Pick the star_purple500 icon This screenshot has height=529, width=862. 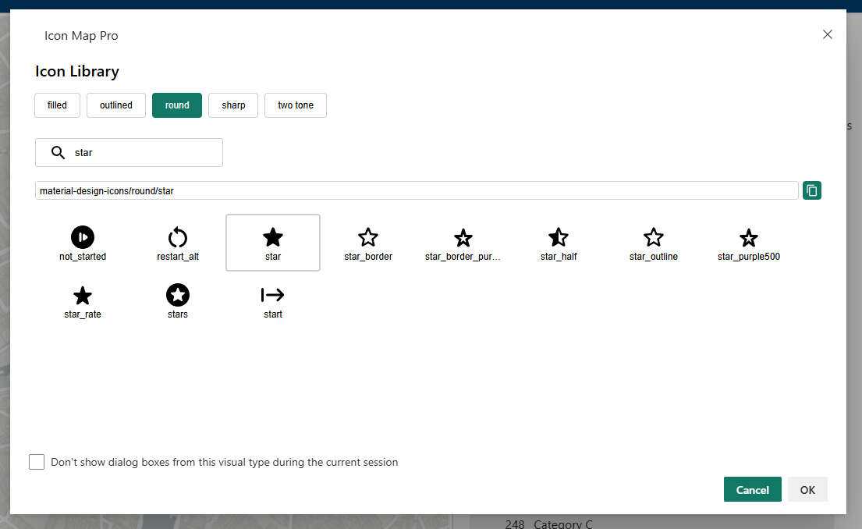(748, 242)
